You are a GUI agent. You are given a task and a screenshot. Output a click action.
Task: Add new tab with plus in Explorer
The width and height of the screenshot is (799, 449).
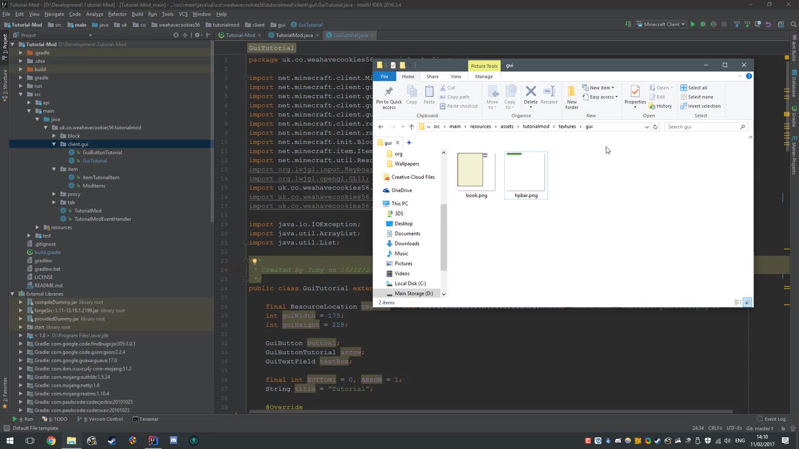[409, 143]
